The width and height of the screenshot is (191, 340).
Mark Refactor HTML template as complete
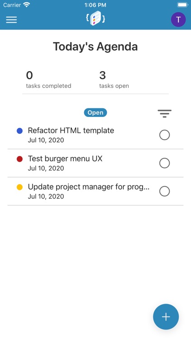(165, 135)
